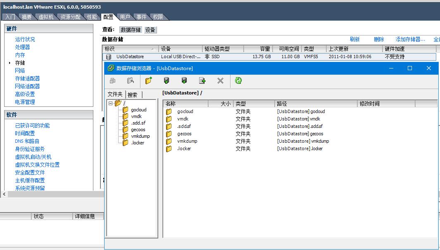Click the move file to location icon

pyautogui.click(x=202, y=81)
